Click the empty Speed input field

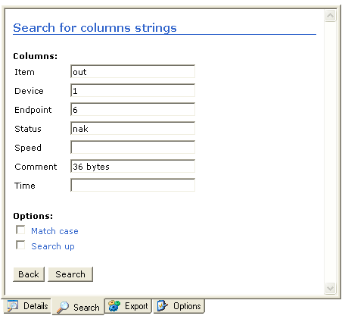tap(132, 148)
